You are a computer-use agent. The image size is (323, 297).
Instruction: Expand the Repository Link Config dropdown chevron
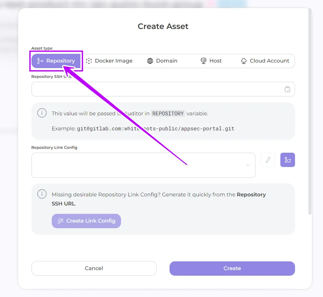[248, 165]
